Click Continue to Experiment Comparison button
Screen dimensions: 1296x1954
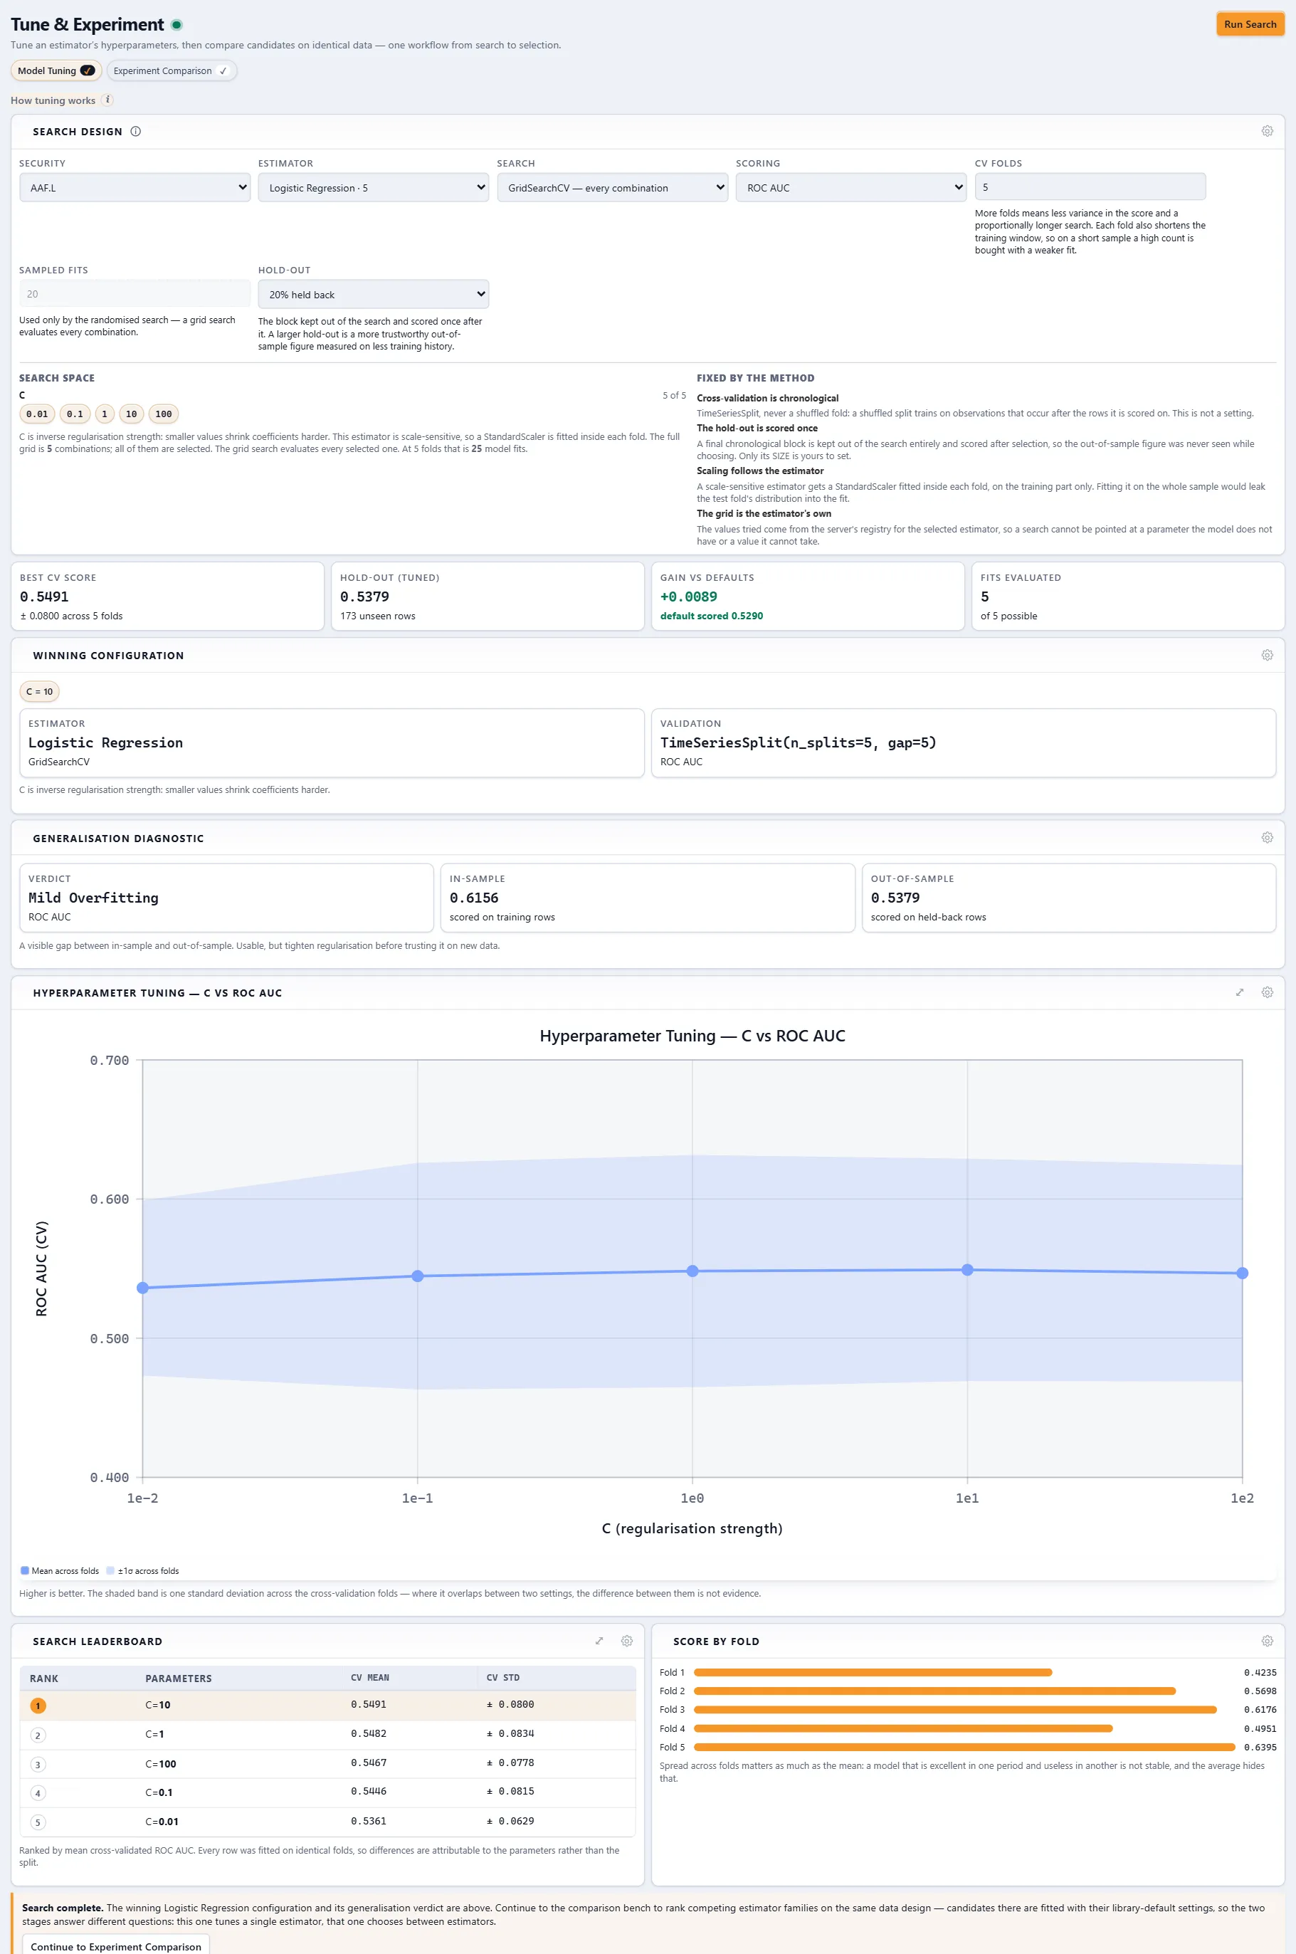pos(116,1945)
